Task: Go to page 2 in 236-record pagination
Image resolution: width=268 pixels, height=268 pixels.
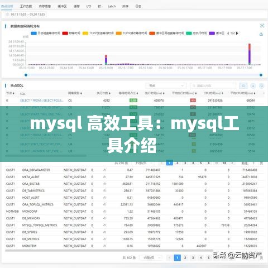Action: click(x=177, y=163)
